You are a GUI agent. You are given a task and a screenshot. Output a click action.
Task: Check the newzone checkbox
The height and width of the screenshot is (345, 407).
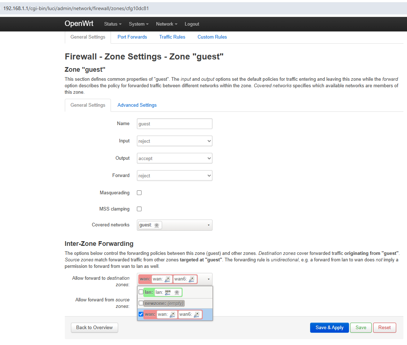tap(141, 303)
